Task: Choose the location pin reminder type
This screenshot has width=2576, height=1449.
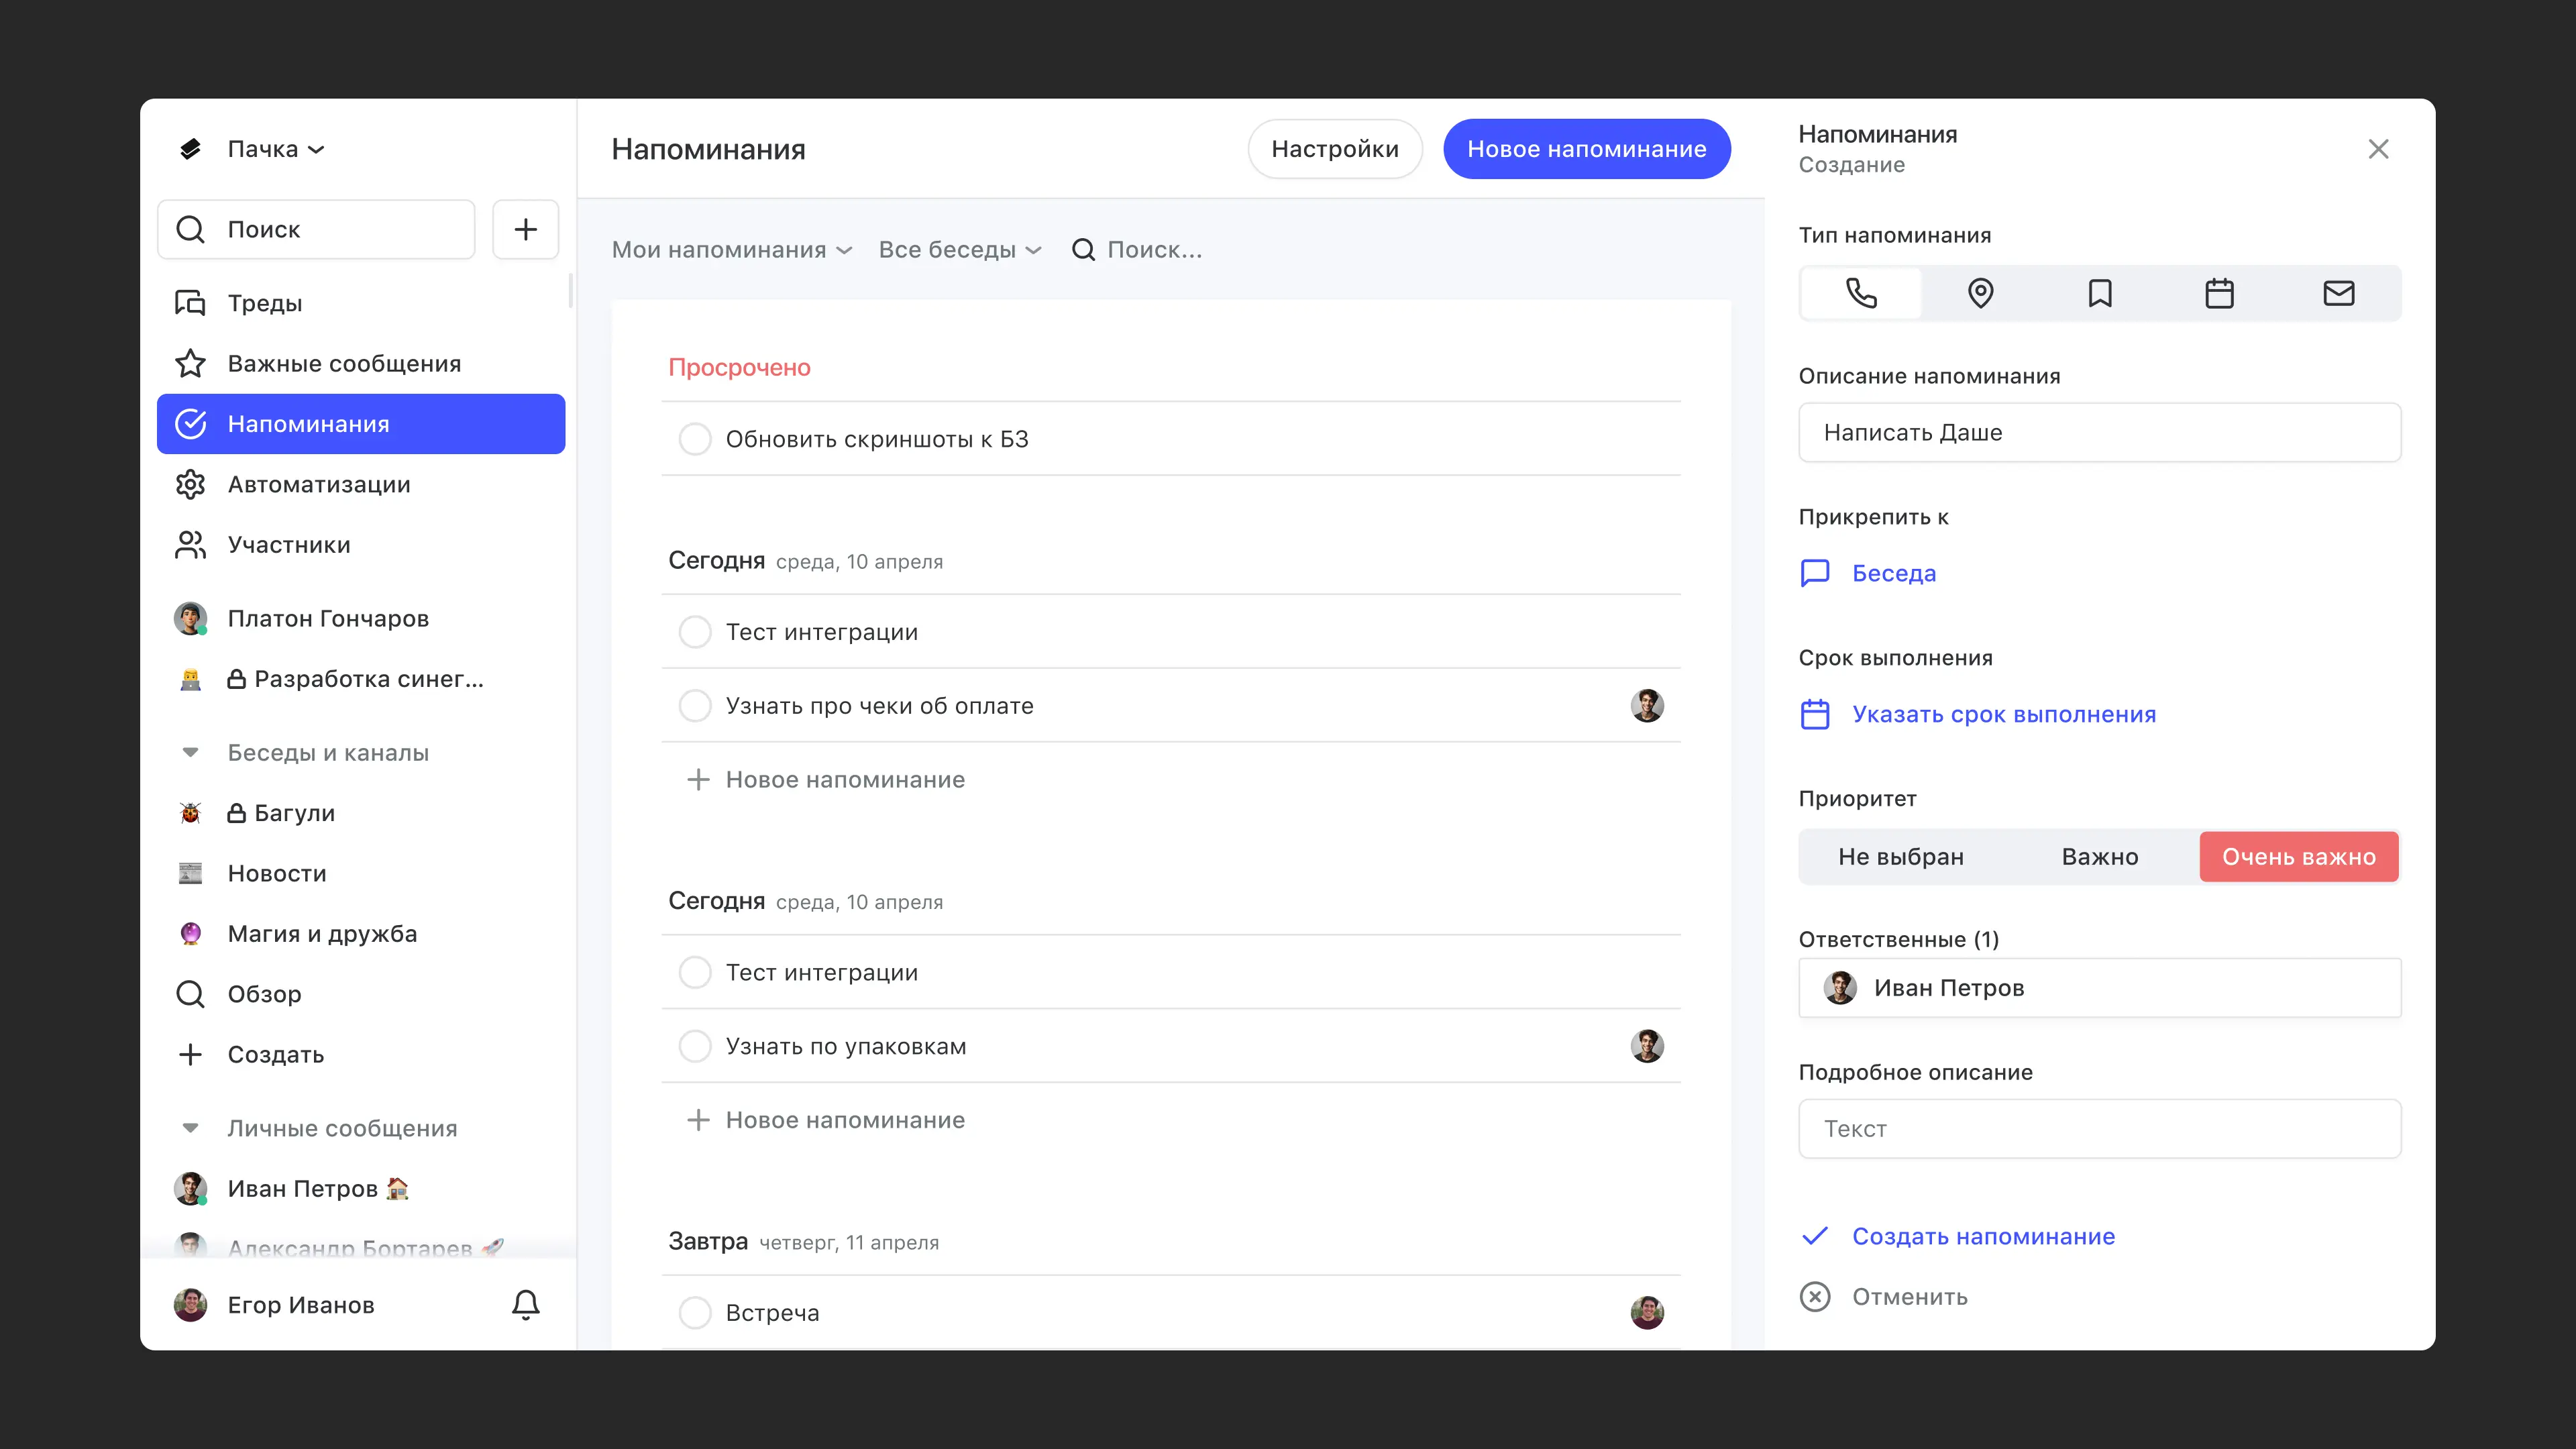Action: [1980, 293]
